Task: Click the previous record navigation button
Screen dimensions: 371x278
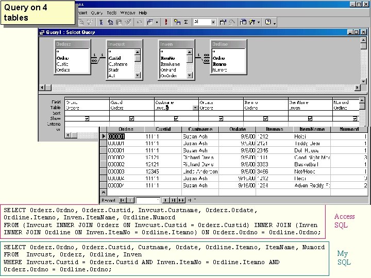Action: click(x=131, y=200)
